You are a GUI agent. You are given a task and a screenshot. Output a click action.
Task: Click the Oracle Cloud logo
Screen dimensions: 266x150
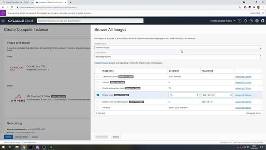[x=20, y=21]
